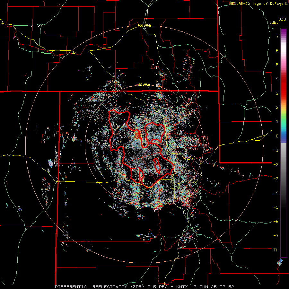Click the 6 value on ZDR scale
289x289 pixels.
pyautogui.click(x=277, y=50)
